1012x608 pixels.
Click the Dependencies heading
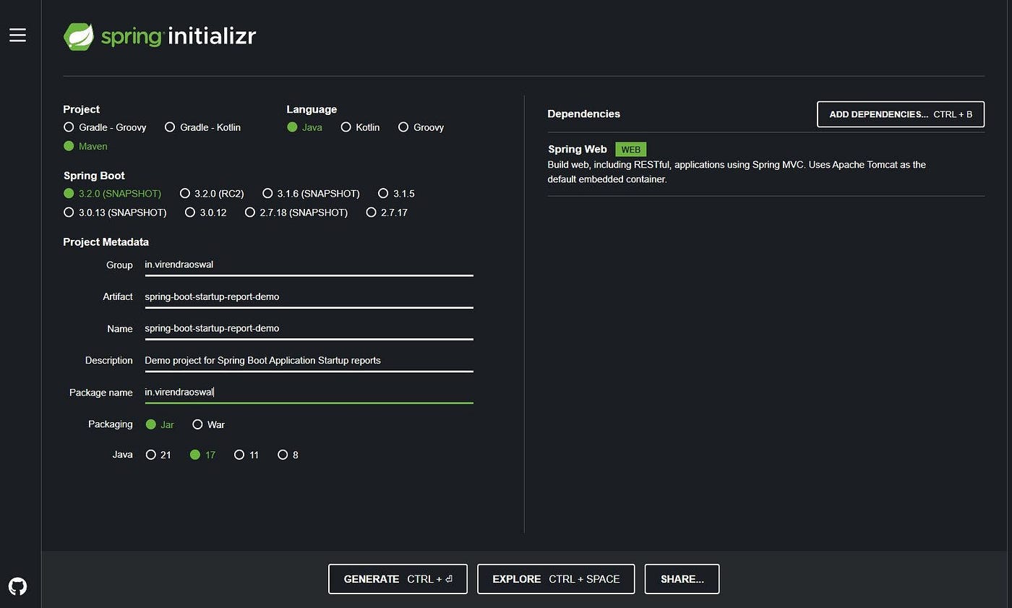click(x=584, y=114)
